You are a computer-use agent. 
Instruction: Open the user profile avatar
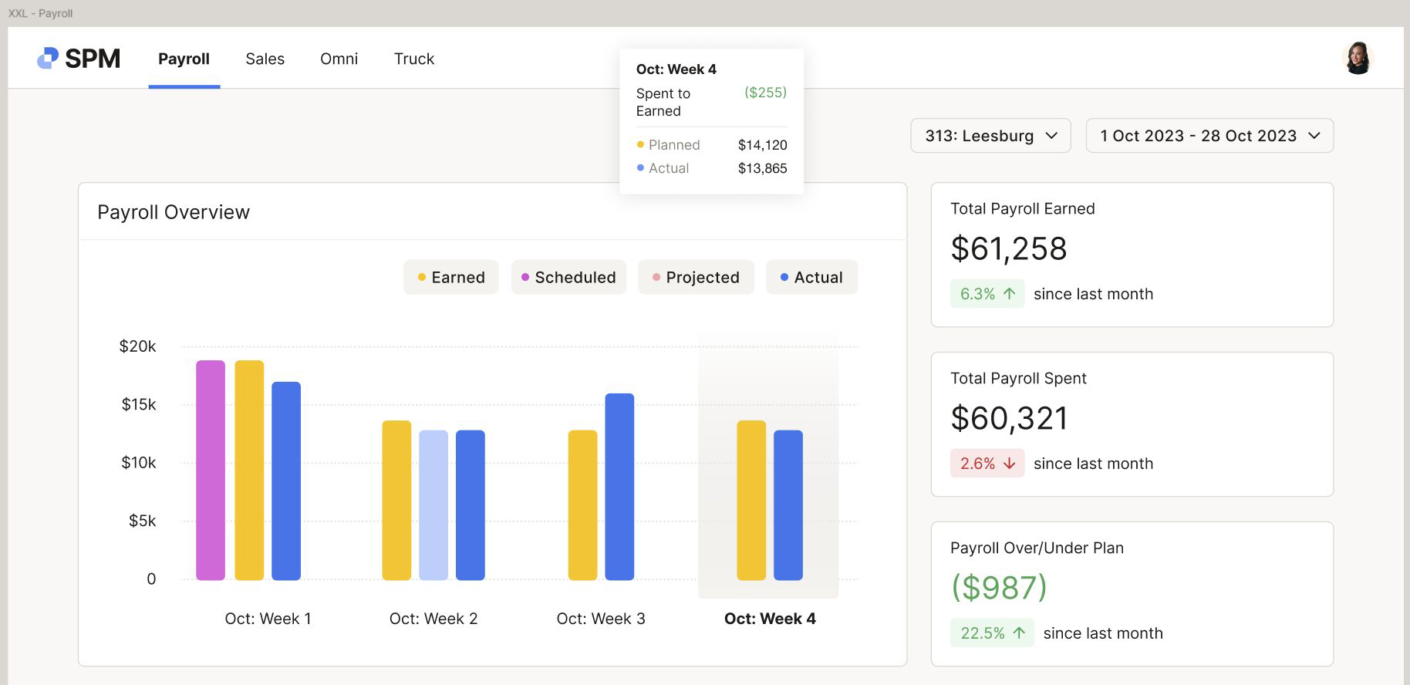pos(1358,58)
